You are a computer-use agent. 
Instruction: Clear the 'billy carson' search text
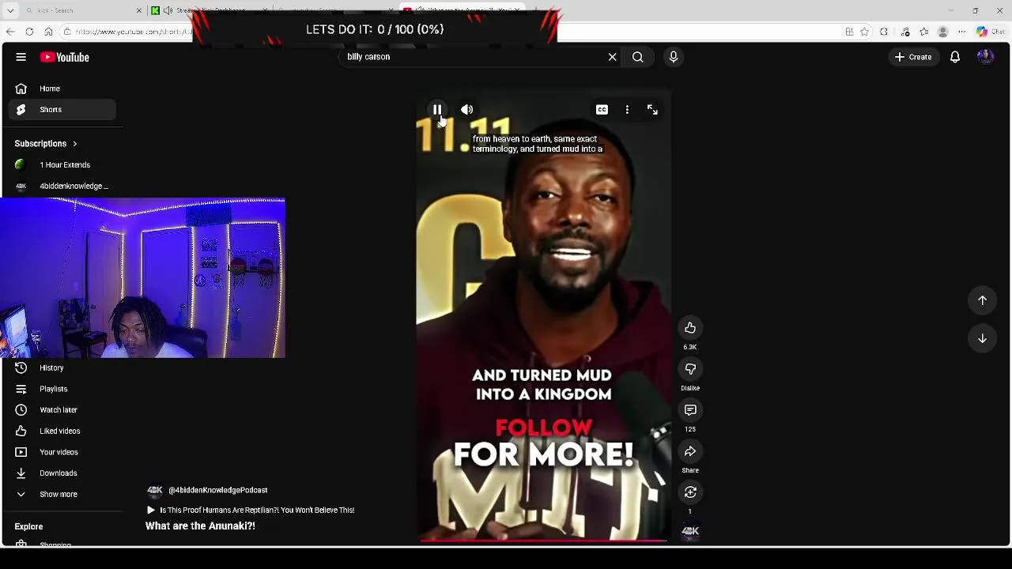pyautogui.click(x=612, y=57)
